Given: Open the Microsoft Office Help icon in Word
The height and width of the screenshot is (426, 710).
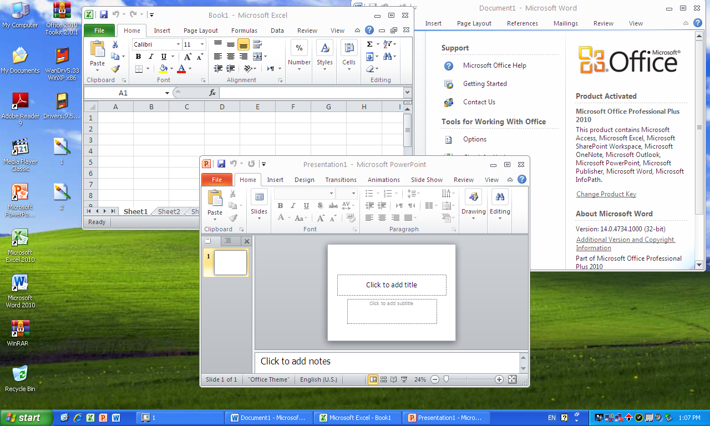Looking at the screenshot, I should [x=449, y=65].
